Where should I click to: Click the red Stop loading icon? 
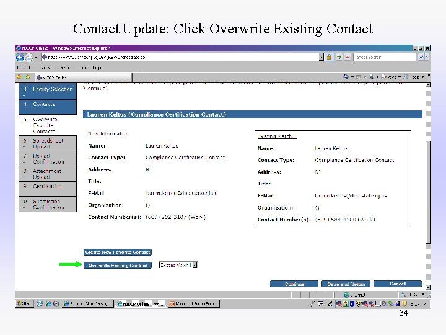[x=348, y=57]
